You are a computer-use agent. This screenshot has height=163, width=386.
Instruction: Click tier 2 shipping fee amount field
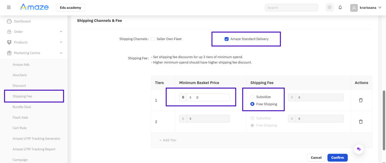tap(316, 119)
